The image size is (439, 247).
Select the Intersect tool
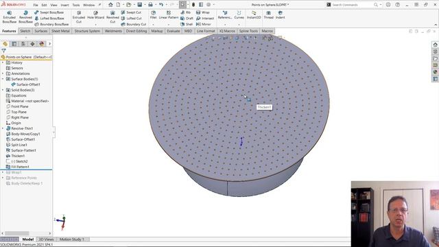pyautogui.click(x=205, y=19)
